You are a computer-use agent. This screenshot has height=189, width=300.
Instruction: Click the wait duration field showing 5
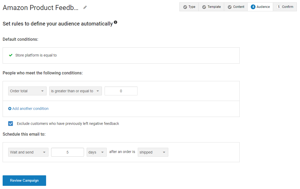coord(67,152)
